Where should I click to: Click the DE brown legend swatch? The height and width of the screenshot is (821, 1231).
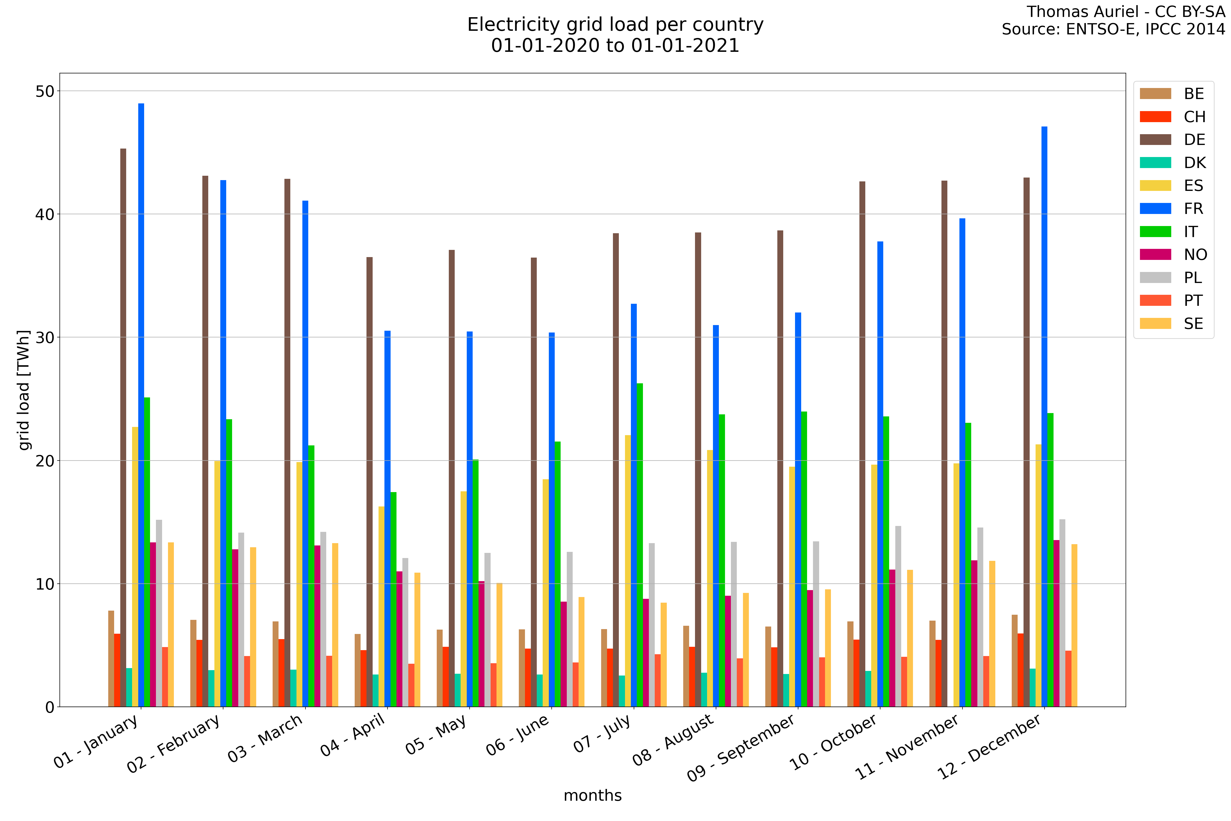(1155, 140)
